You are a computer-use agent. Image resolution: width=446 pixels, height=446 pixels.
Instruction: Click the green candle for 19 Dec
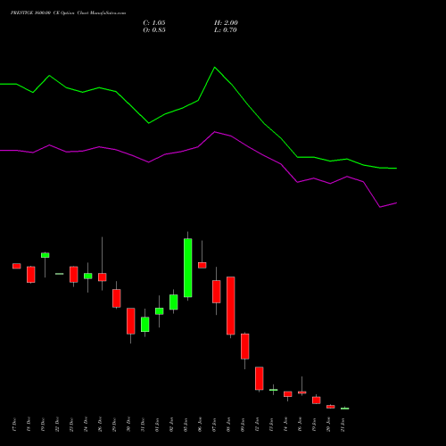coord(45,255)
